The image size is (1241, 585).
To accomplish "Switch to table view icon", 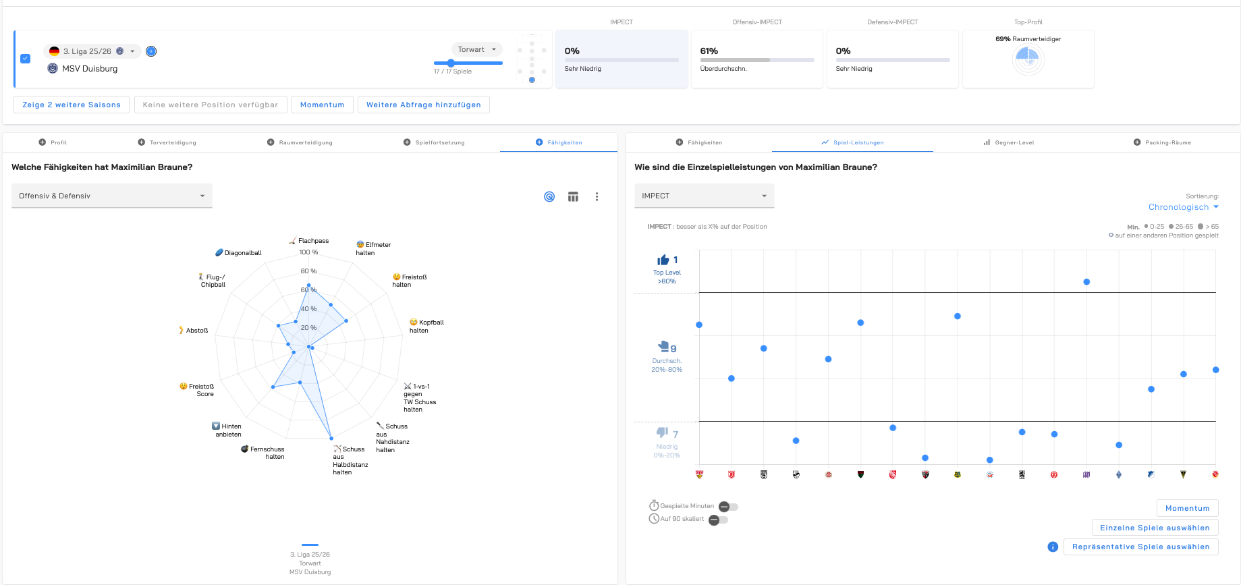I will [573, 196].
